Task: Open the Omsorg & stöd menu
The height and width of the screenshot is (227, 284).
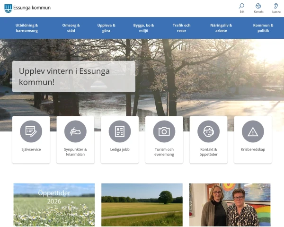Action: click(x=71, y=28)
